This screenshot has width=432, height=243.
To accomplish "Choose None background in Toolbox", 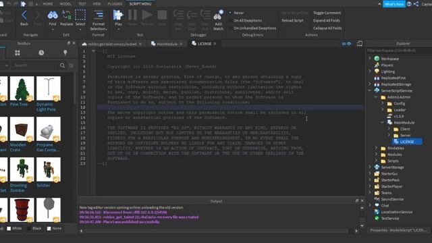I will point(54,228).
